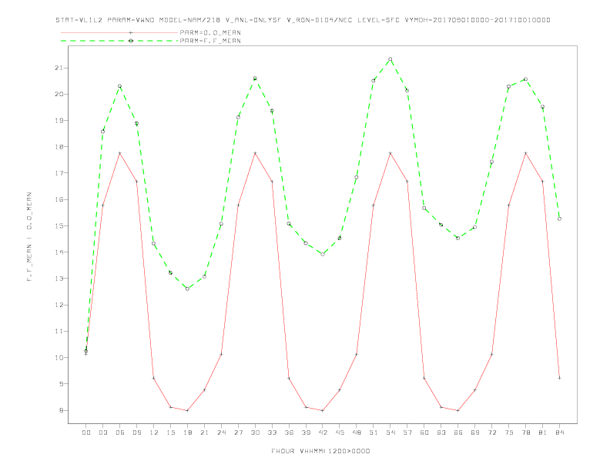610x471 pixels.
Task: Click x-axis tick label 39
Action: point(306,433)
